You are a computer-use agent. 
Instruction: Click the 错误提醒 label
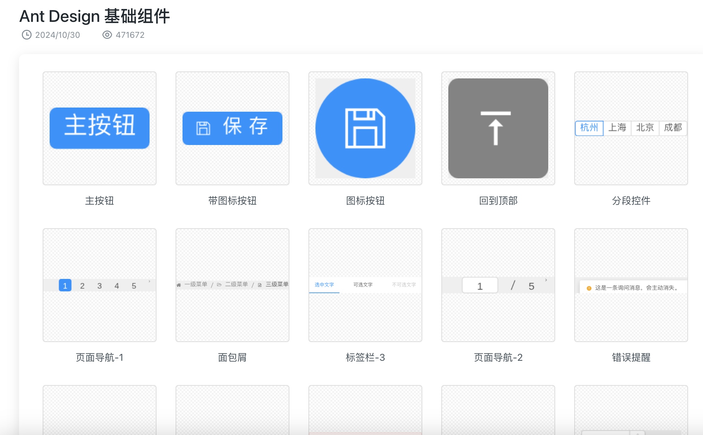click(631, 357)
